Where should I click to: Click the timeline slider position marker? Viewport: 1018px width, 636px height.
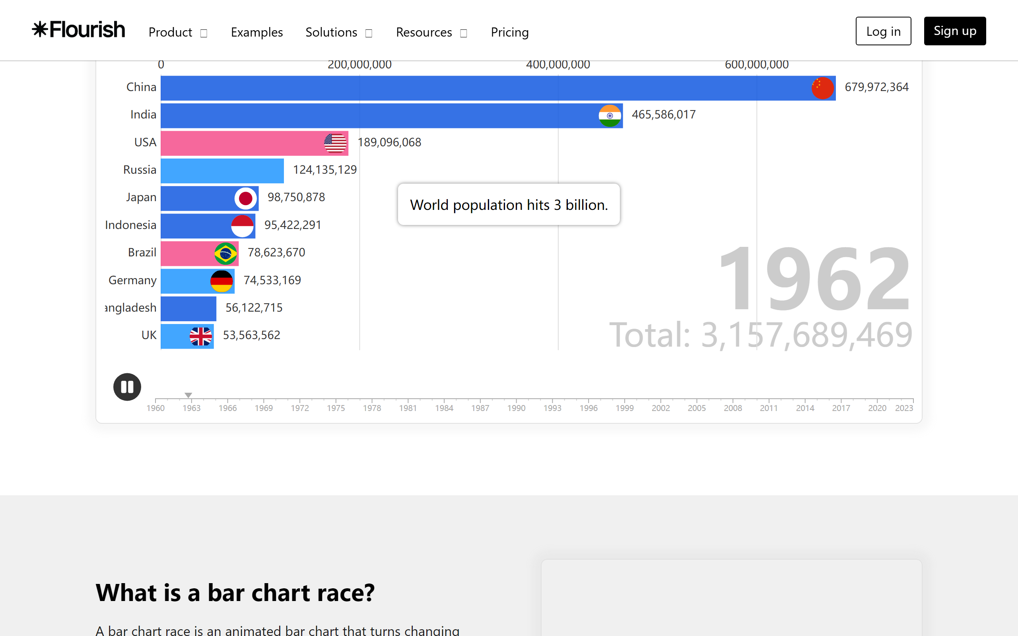coord(188,395)
